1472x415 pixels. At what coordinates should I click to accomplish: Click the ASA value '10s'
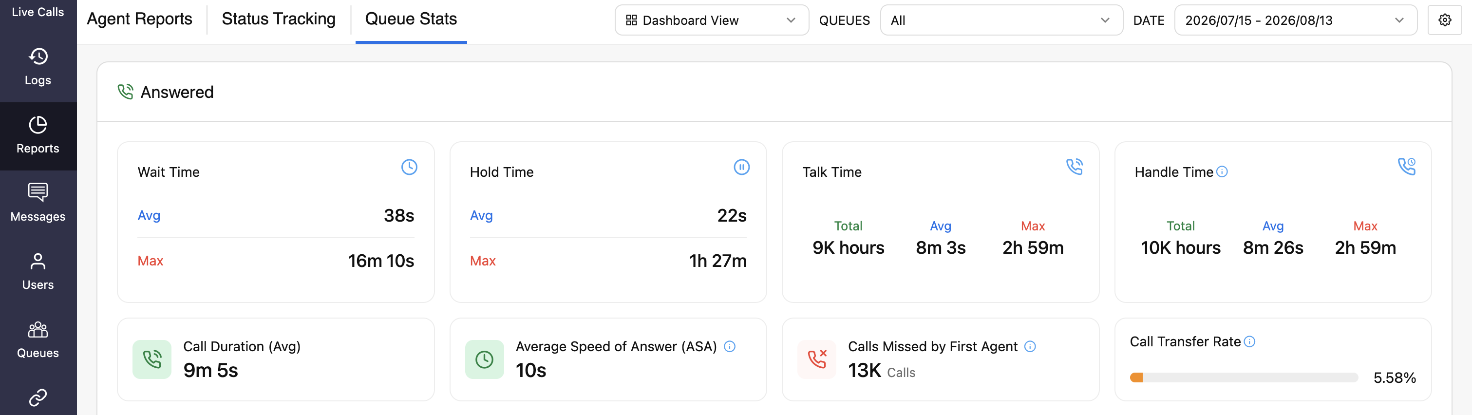click(x=531, y=370)
